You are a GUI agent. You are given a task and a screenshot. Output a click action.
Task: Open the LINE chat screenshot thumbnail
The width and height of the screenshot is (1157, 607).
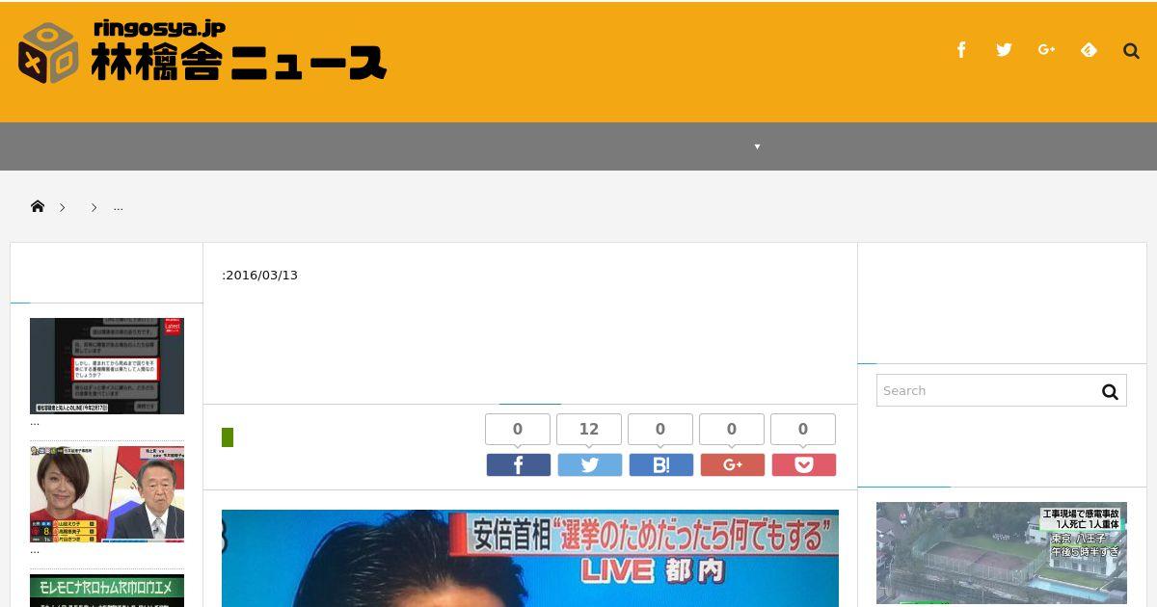point(107,366)
